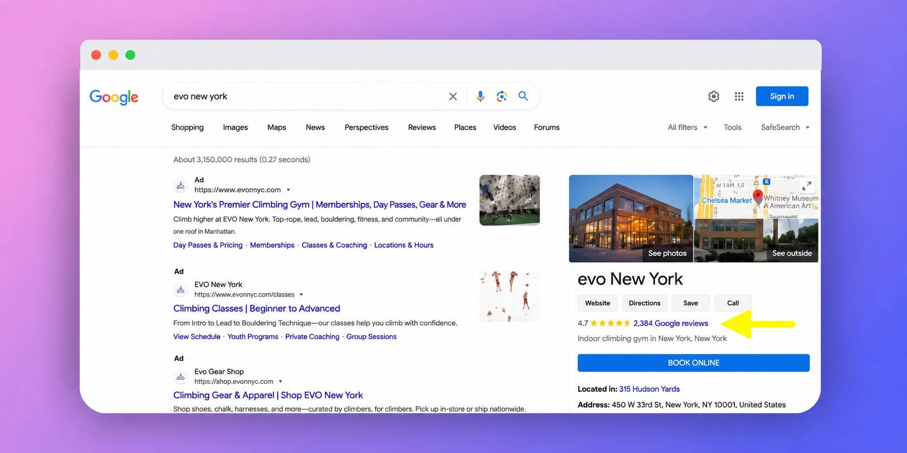Open the Google apps grid icon
Viewport: 907px width, 453px height.
coord(739,96)
